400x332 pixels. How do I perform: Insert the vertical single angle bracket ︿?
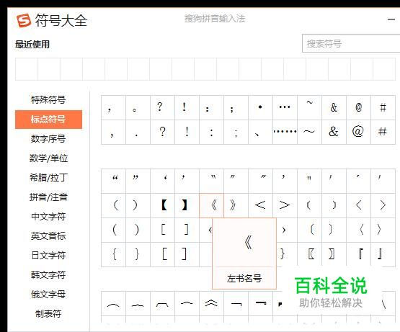pos(187,303)
